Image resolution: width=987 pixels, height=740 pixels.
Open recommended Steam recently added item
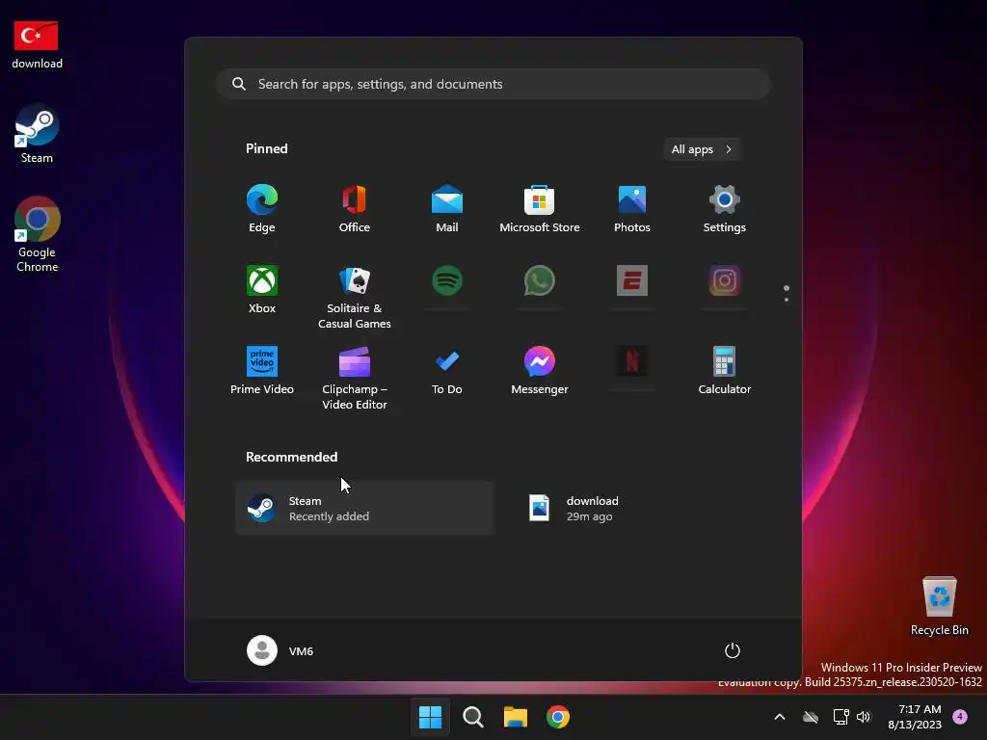click(364, 509)
